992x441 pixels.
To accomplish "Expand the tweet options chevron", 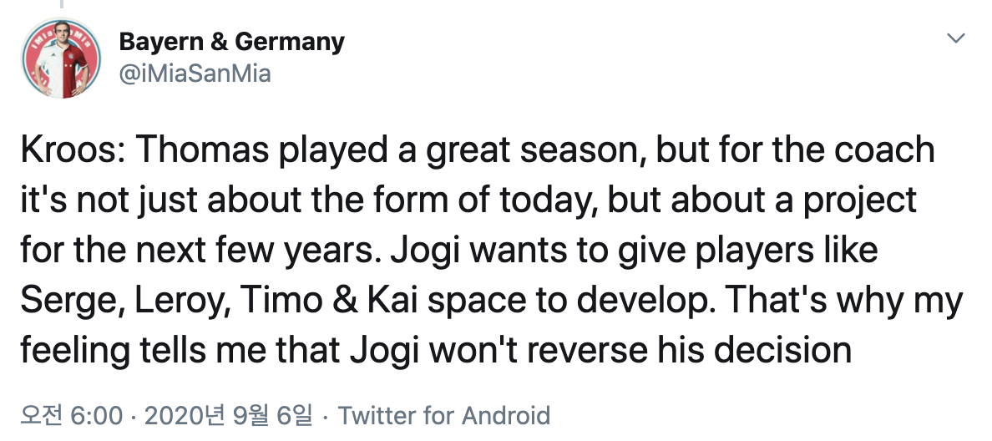I will pyautogui.click(x=954, y=39).
